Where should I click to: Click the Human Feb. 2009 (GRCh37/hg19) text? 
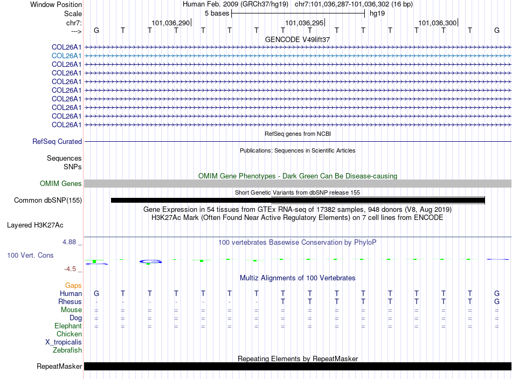click(x=236, y=4)
